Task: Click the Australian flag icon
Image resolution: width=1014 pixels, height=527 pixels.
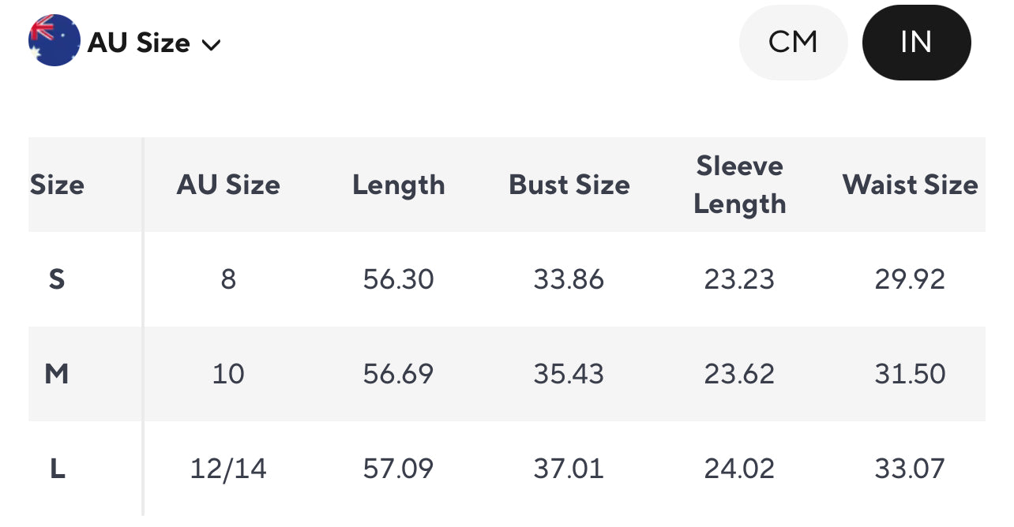Action: coord(54,40)
